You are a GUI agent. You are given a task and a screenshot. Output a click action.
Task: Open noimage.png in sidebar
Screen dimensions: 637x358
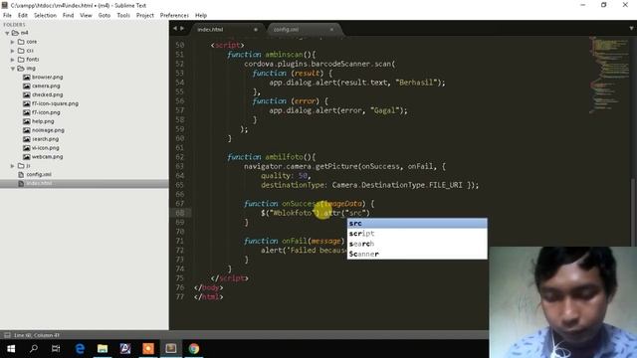[x=48, y=130]
